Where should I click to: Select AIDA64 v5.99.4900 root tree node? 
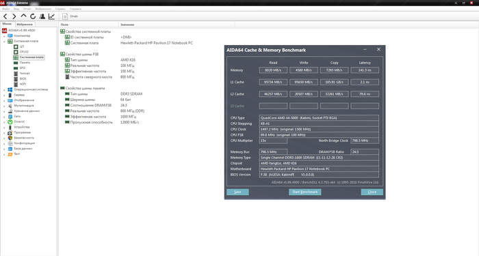18,31
